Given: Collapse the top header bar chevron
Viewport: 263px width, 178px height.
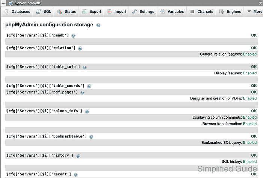Looking at the screenshot, I should click(261, 3).
